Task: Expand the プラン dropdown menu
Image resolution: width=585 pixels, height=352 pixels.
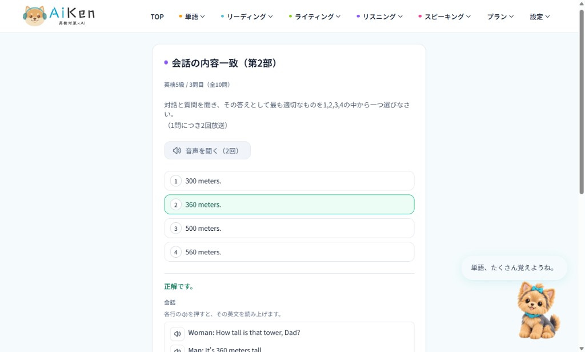Action: (x=500, y=17)
